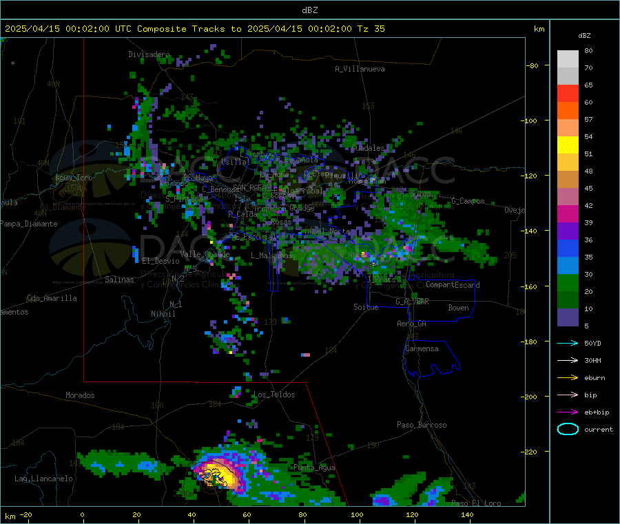
Task: Pick the red 60-65 dBZ swatch
Action: click(x=568, y=93)
